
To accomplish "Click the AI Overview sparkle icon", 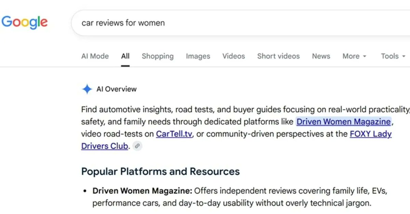I will 87,89.
